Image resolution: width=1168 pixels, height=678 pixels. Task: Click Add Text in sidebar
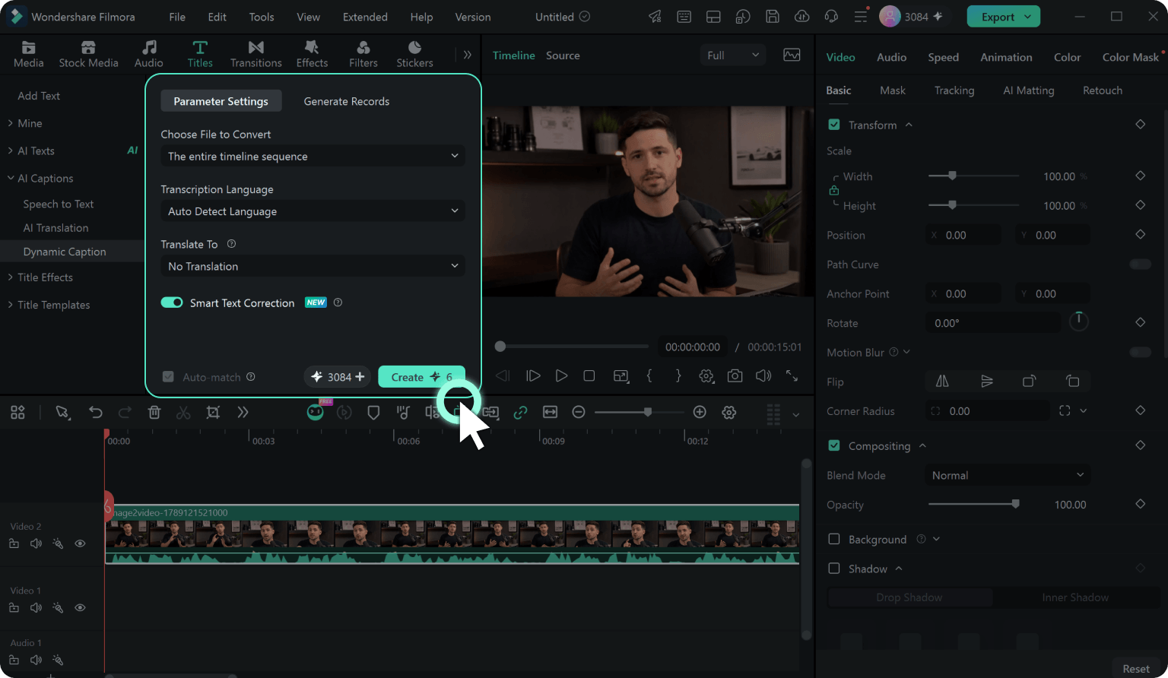(39, 96)
